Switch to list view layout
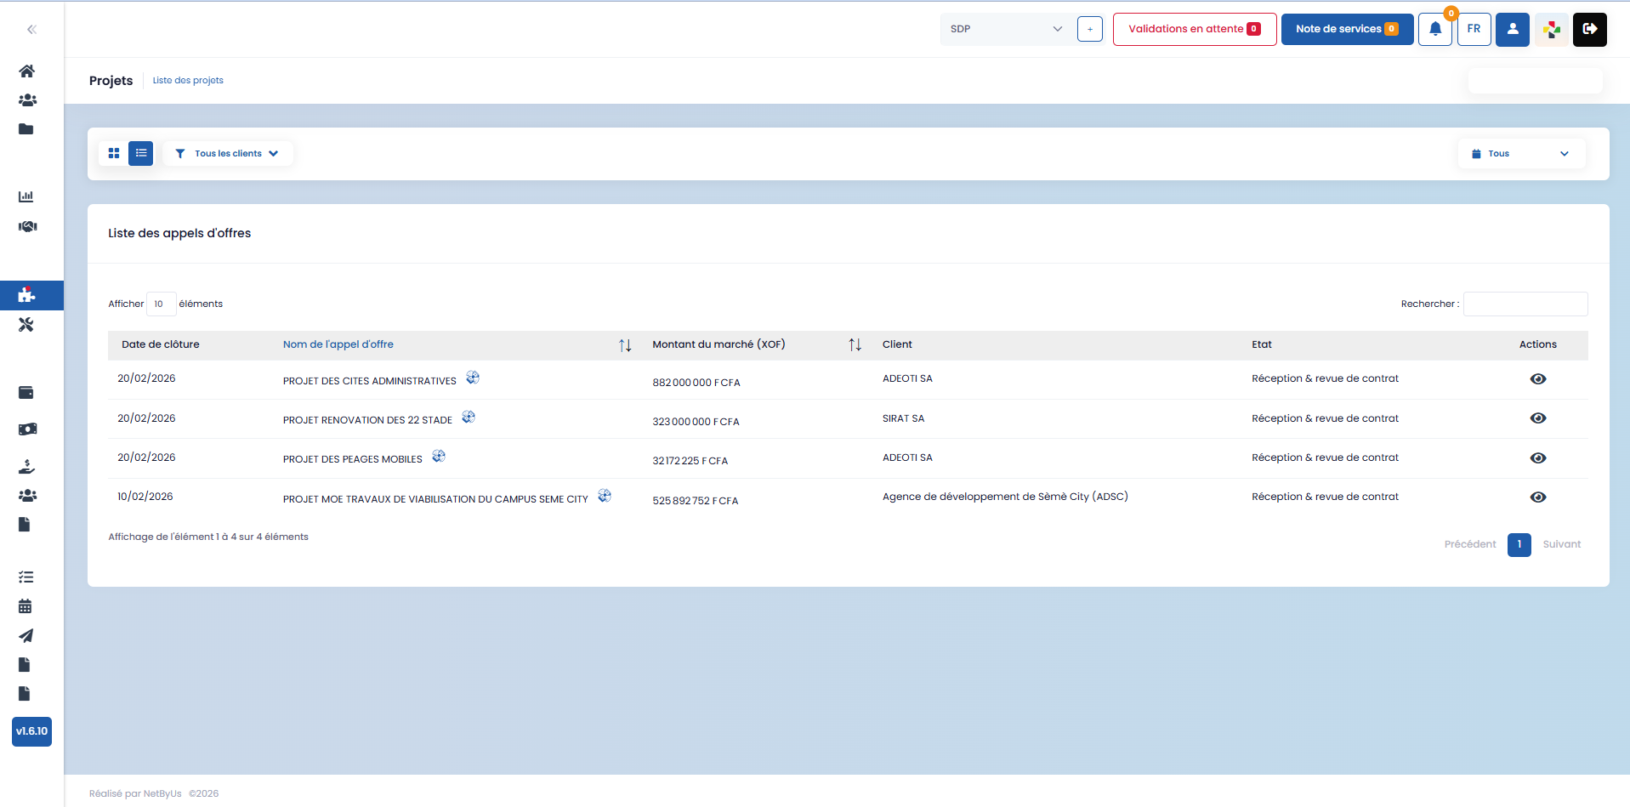The image size is (1630, 807). coord(141,154)
